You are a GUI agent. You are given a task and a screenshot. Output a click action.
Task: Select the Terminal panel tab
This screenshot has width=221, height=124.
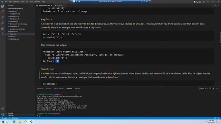point(69,89)
